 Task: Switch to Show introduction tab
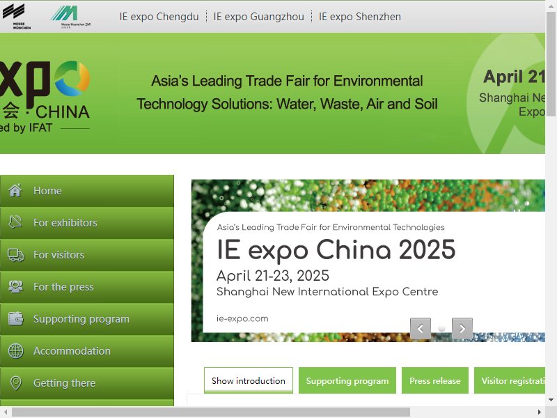(249, 380)
